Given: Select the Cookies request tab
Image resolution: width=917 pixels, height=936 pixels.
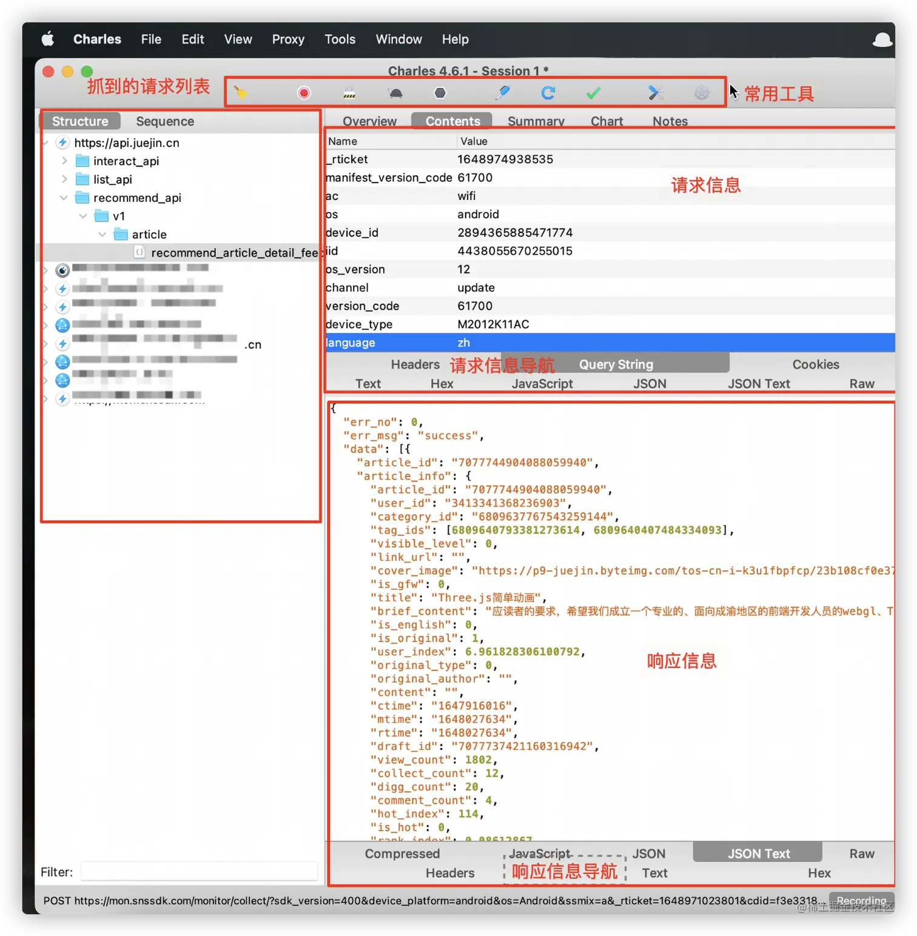Looking at the screenshot, I should 816,364.
